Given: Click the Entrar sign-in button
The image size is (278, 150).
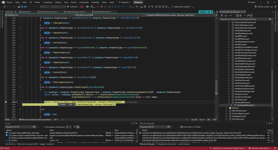Looking at the screenshot, I should click(x=252, y=2).
